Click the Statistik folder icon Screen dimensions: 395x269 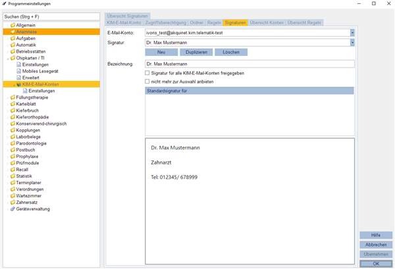tap(13, 176)
